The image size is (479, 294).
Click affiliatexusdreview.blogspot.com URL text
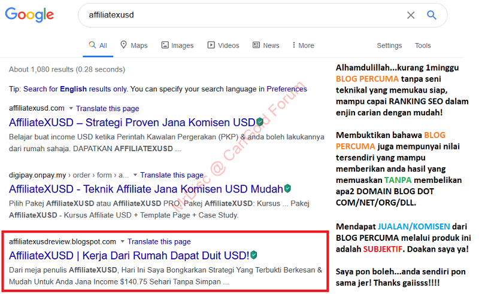click(x=62, y=241)
